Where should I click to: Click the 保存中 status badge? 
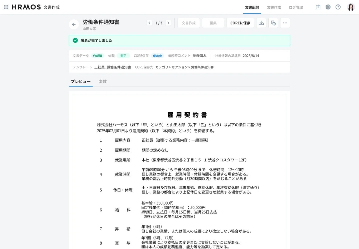click(x=157, y=56)
